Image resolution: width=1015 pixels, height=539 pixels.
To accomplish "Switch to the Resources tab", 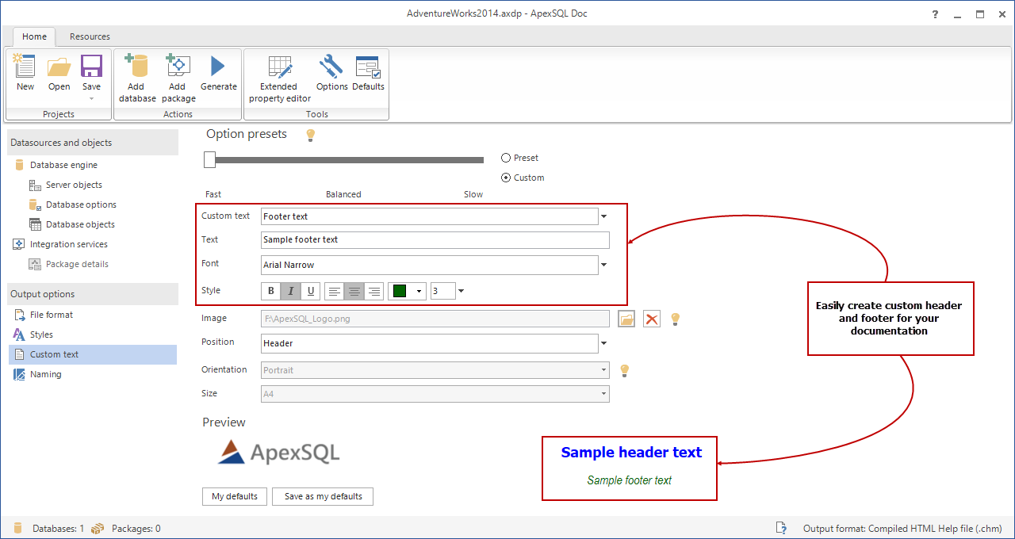I will 90,36.
